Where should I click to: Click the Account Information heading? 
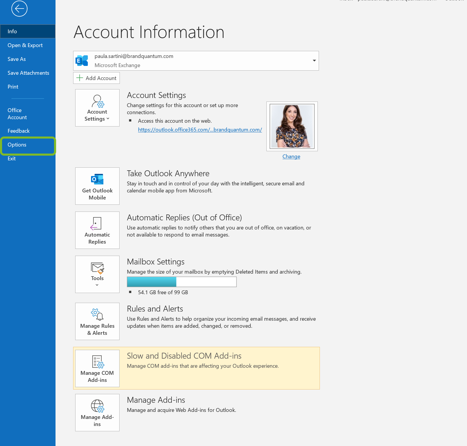(149, 32)
